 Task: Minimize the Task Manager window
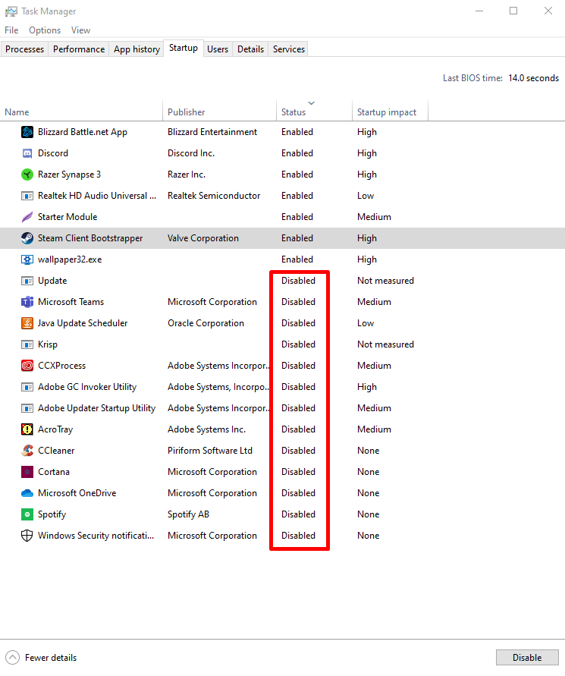tap(479, 11)
